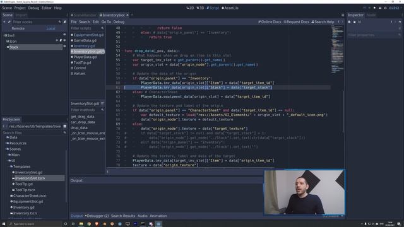
Task: Click in Filter methods field
Action: click(87, 110)
